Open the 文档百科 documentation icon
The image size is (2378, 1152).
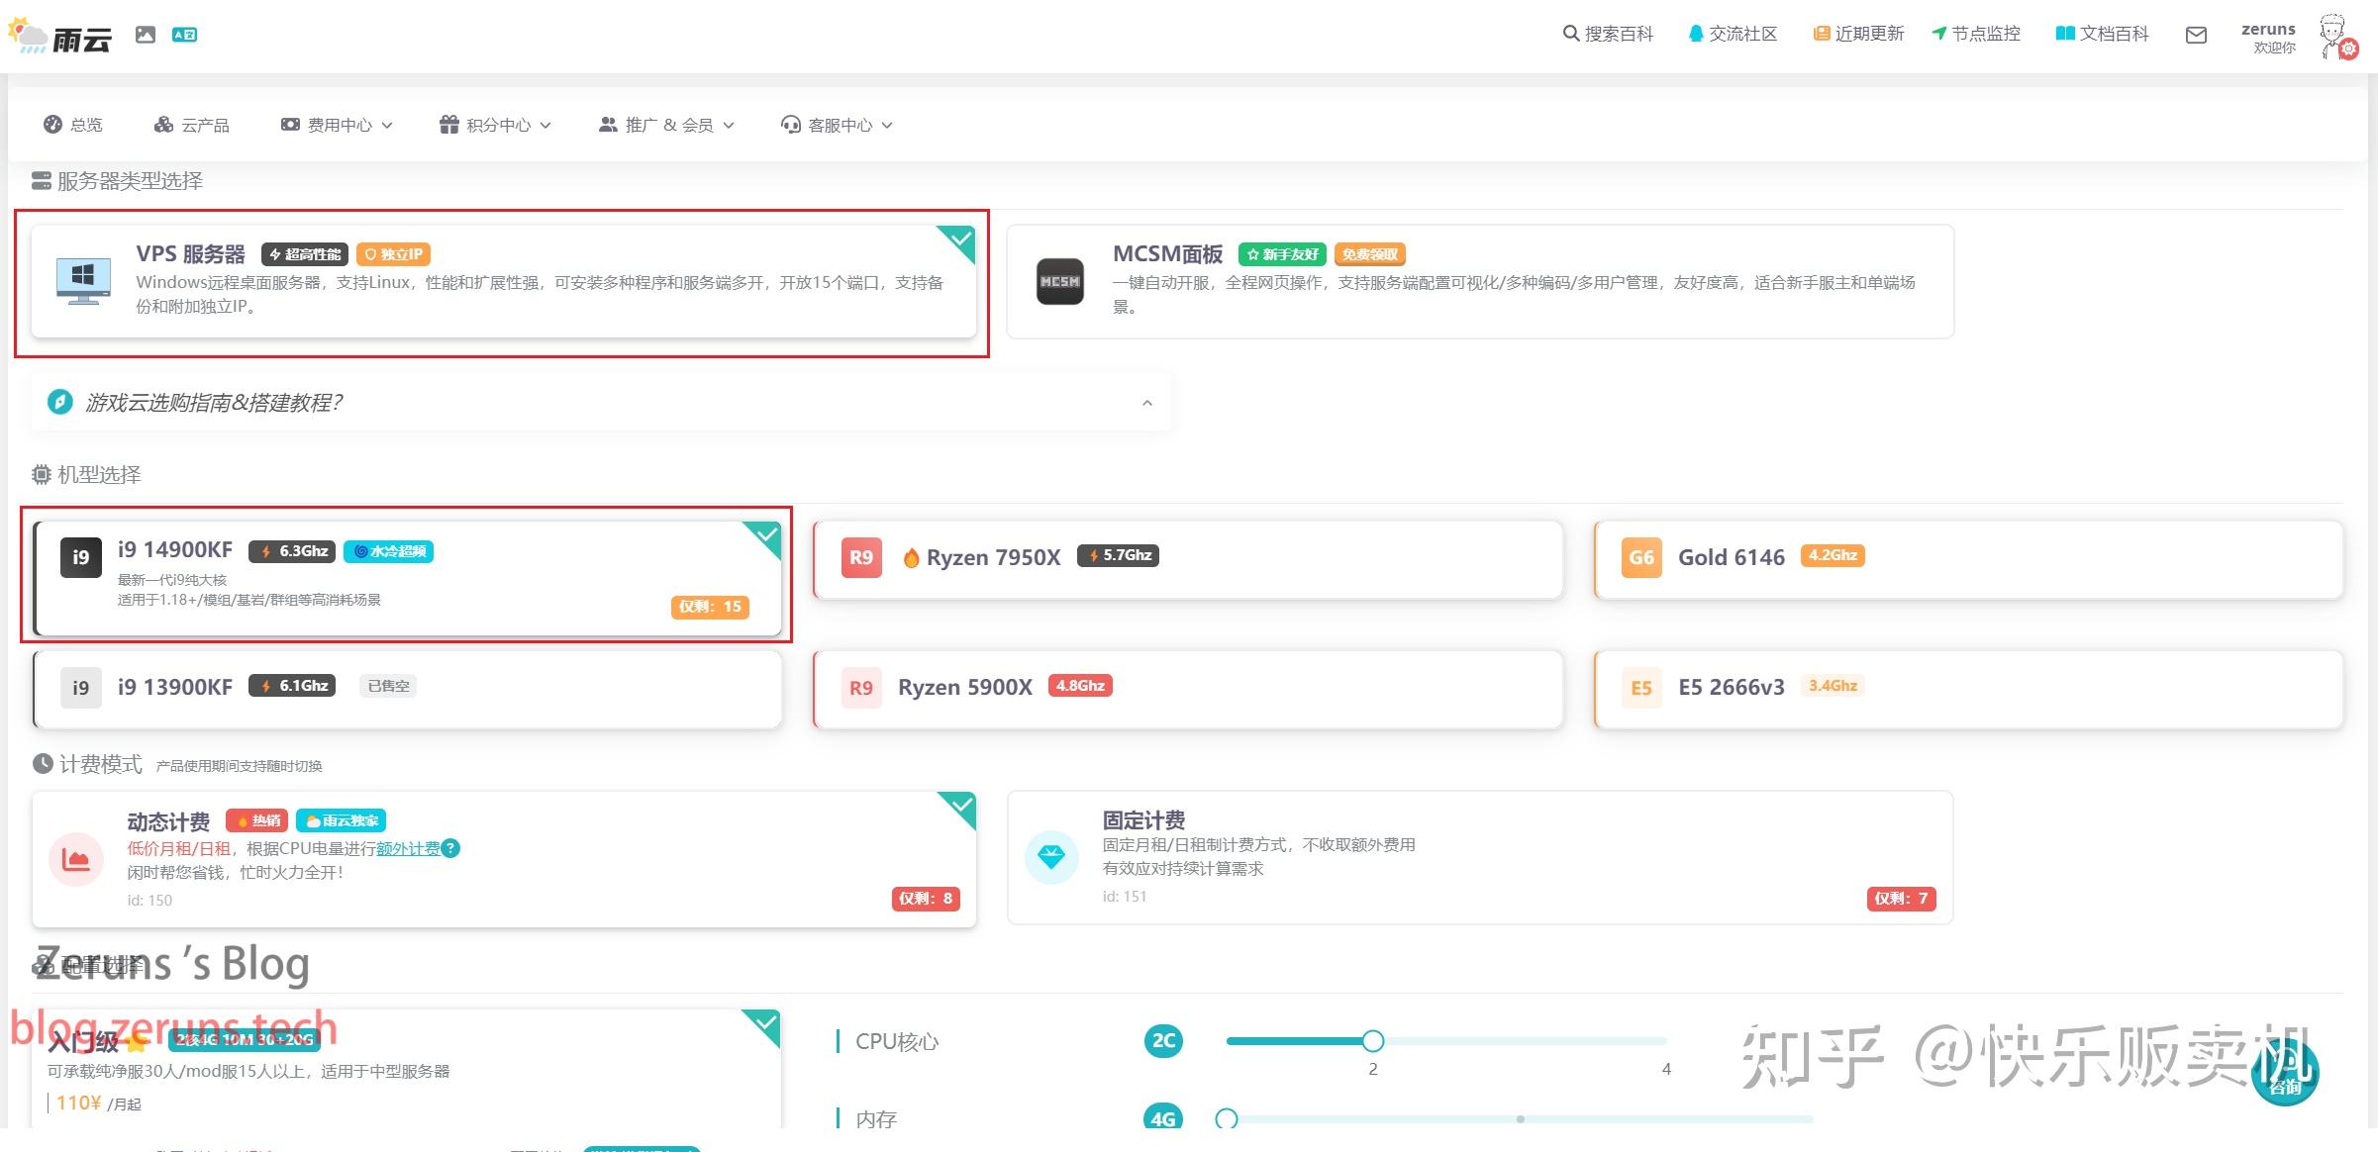(x=2065, y=33)
